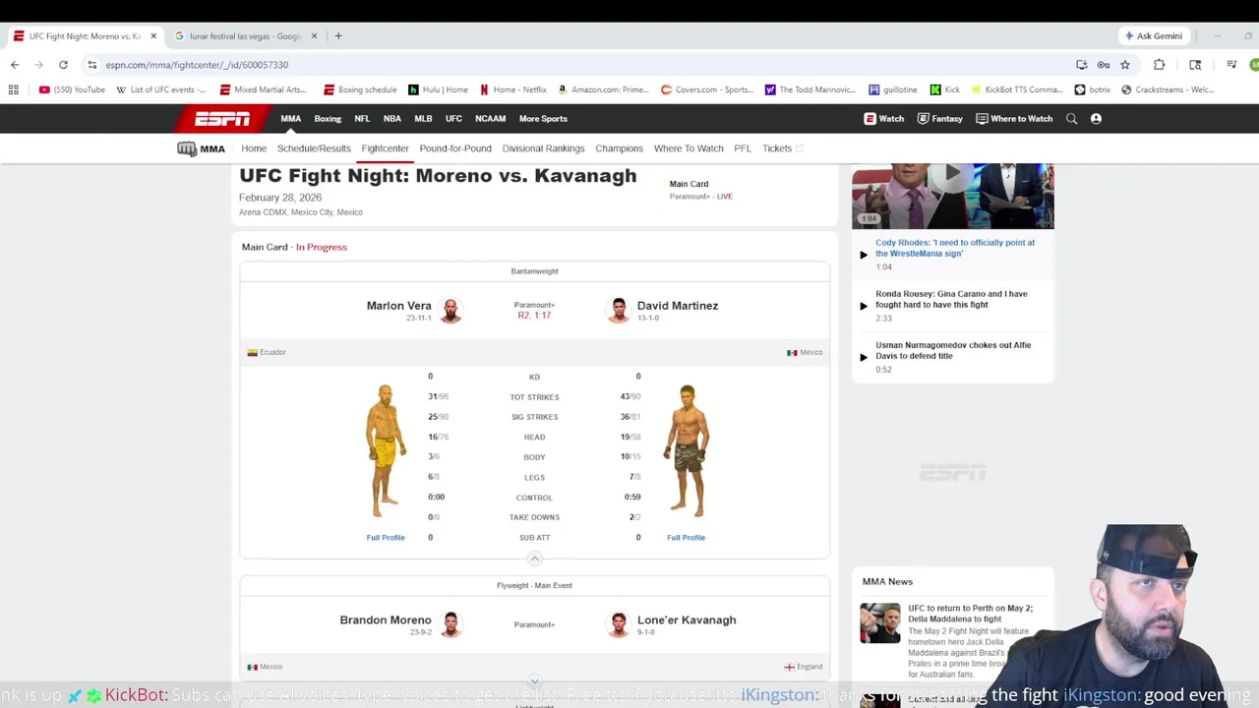Screen dimensions: 1259x708
Task: Go back with the browser back arrow
Action: tap(15, 65)
